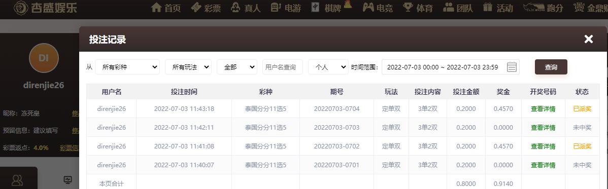The image size is (608, 189).
Task: Go to the 真人 live casino section
Action: tap(246, 8)
